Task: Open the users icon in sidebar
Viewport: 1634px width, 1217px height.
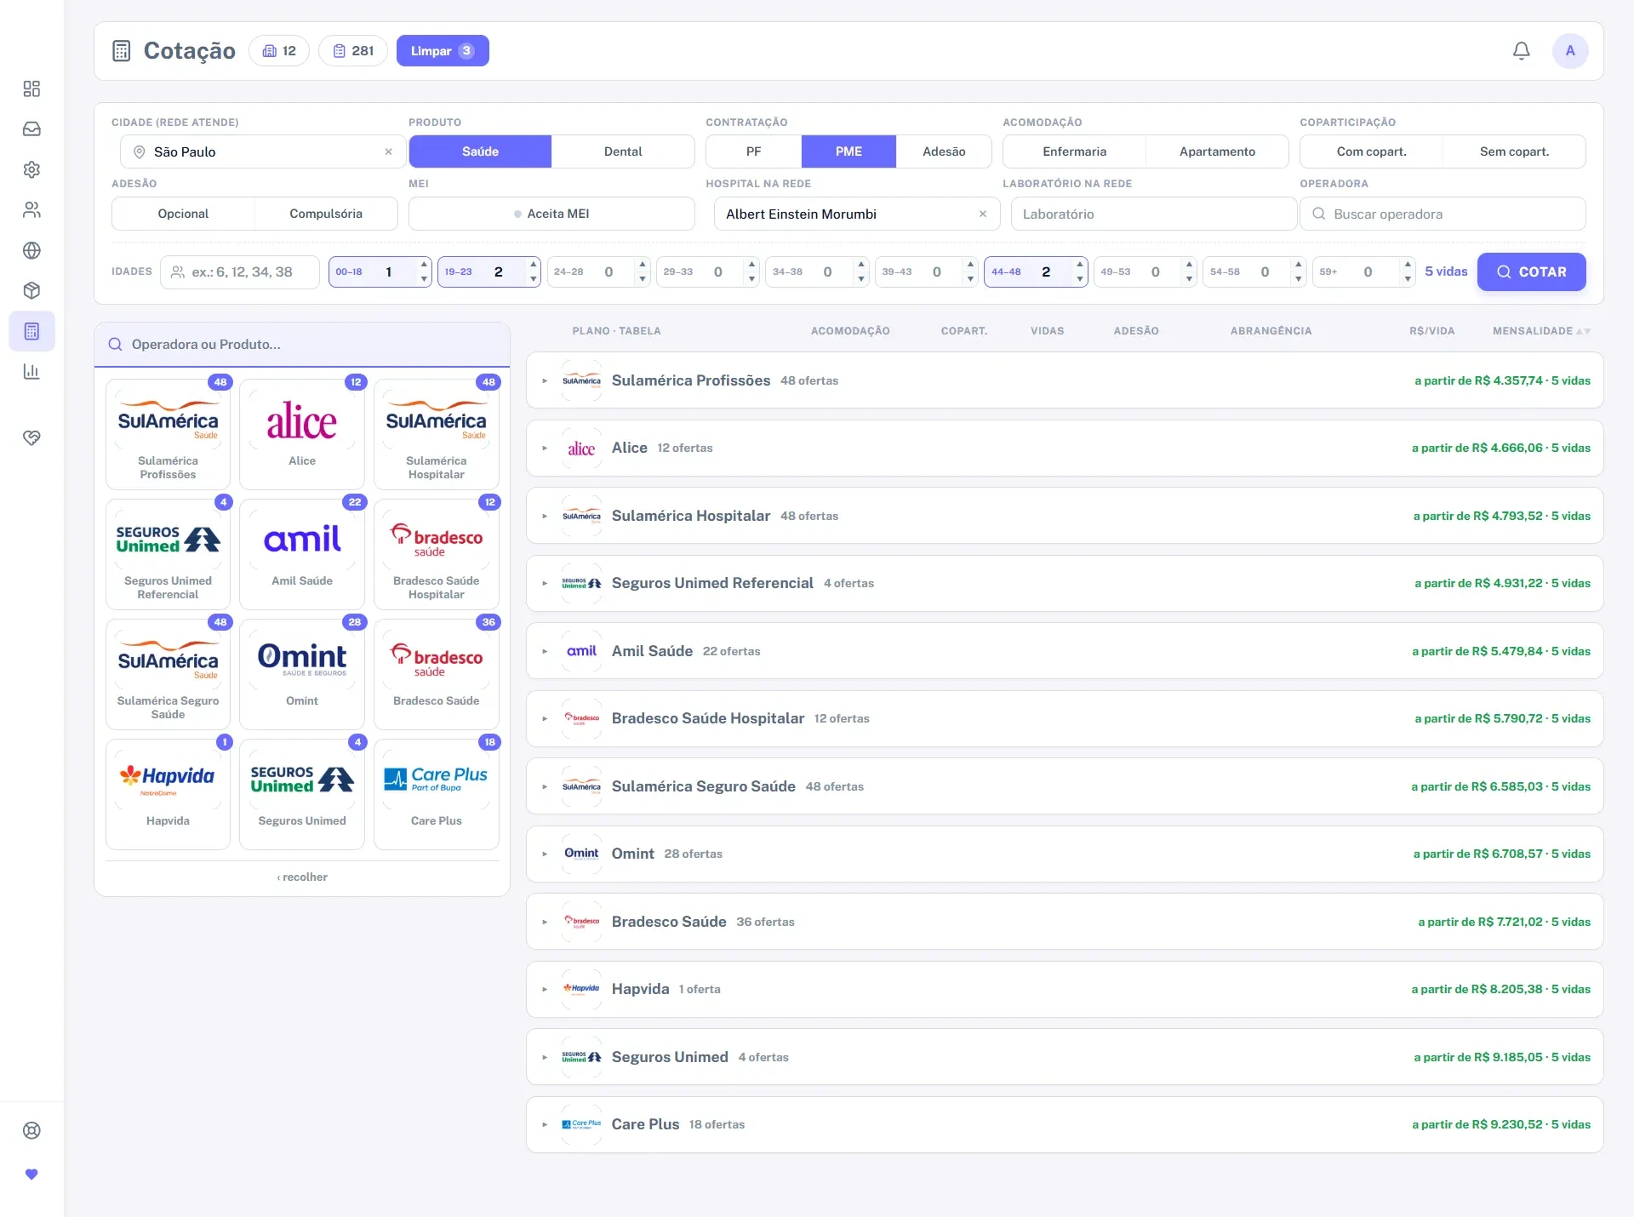Action: [31, 209]
